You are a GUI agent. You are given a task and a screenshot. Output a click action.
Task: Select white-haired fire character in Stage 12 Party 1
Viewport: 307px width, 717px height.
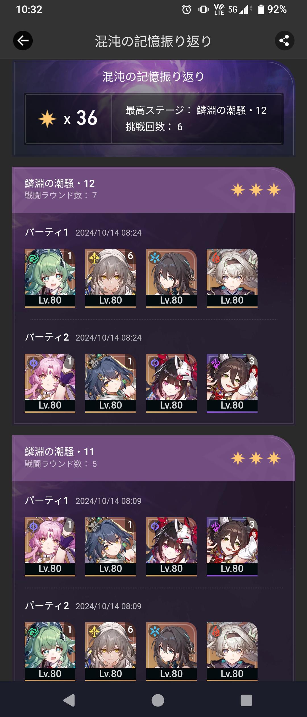(x=232, y=278)
